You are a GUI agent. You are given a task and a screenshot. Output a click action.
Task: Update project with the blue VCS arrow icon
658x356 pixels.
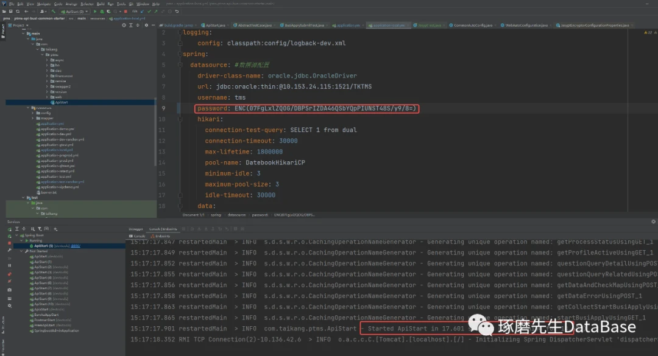142,12
